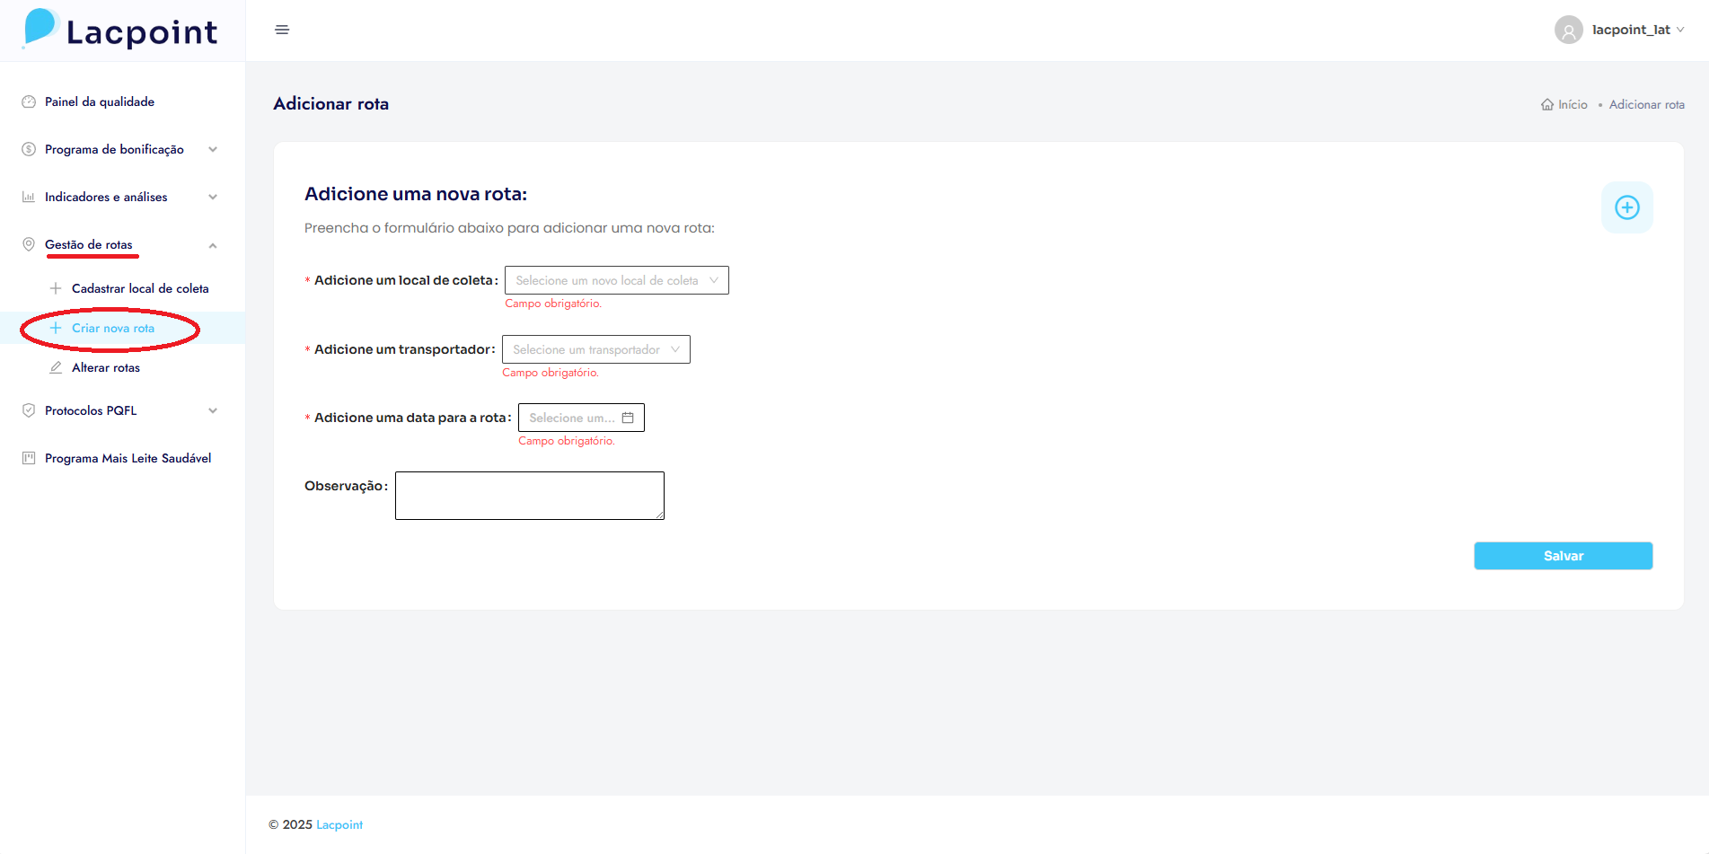
Task: Select Alterar rotas menu item
Action: (x=106, y=367)
